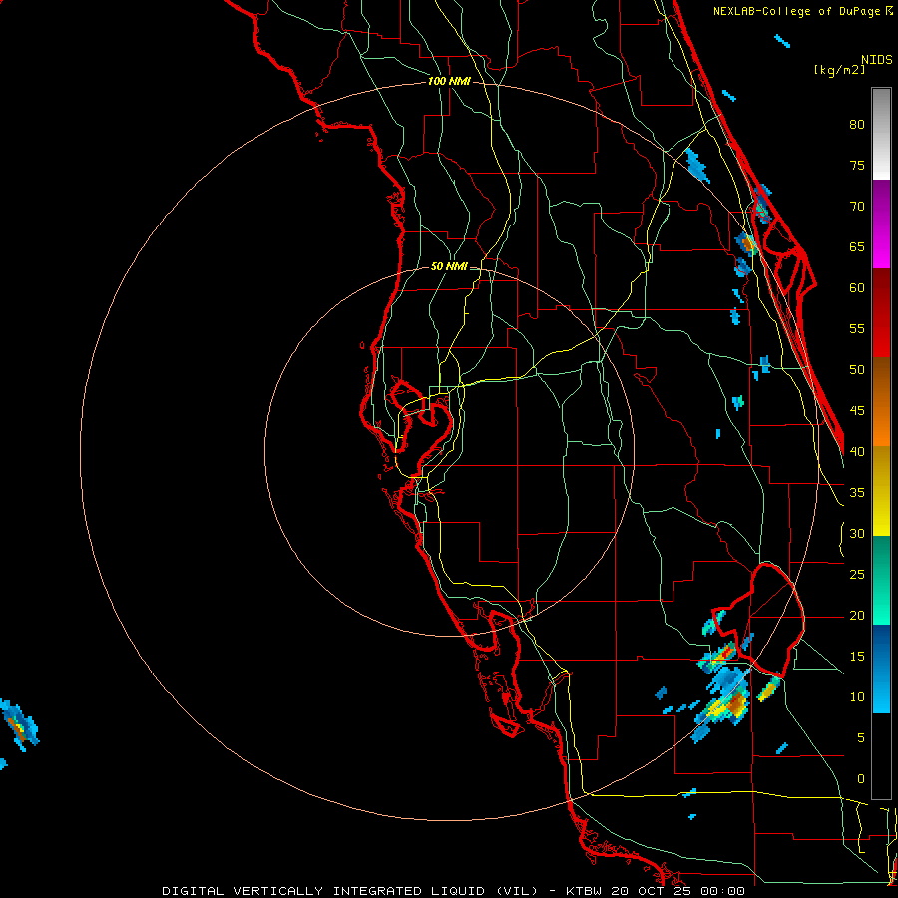Click the green segment of color bar
898x898 pixels.
[x=881, y=580]
